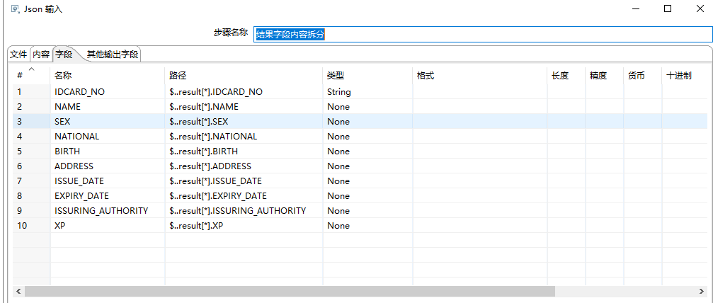The image size is (713, 303).
Task: Click path $..result[*].ISSURING_AUTHORITY
Action: coord(244,211)
